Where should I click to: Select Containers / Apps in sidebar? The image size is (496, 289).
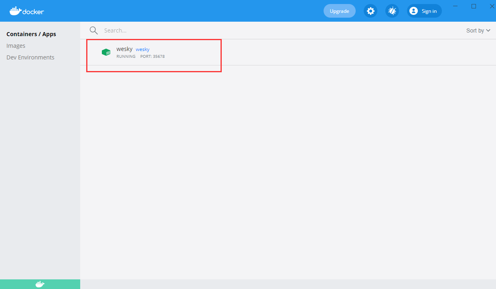[31, 34]
